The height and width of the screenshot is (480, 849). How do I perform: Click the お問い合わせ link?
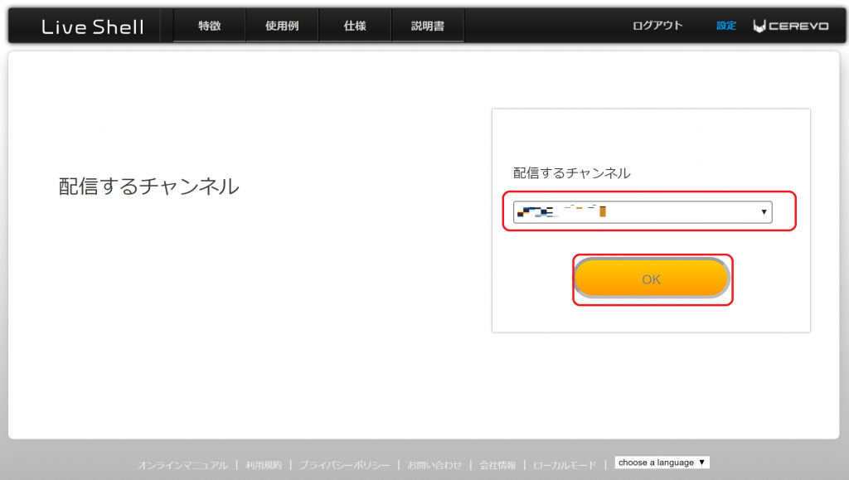pyautogui.click(x=434, y=464)
